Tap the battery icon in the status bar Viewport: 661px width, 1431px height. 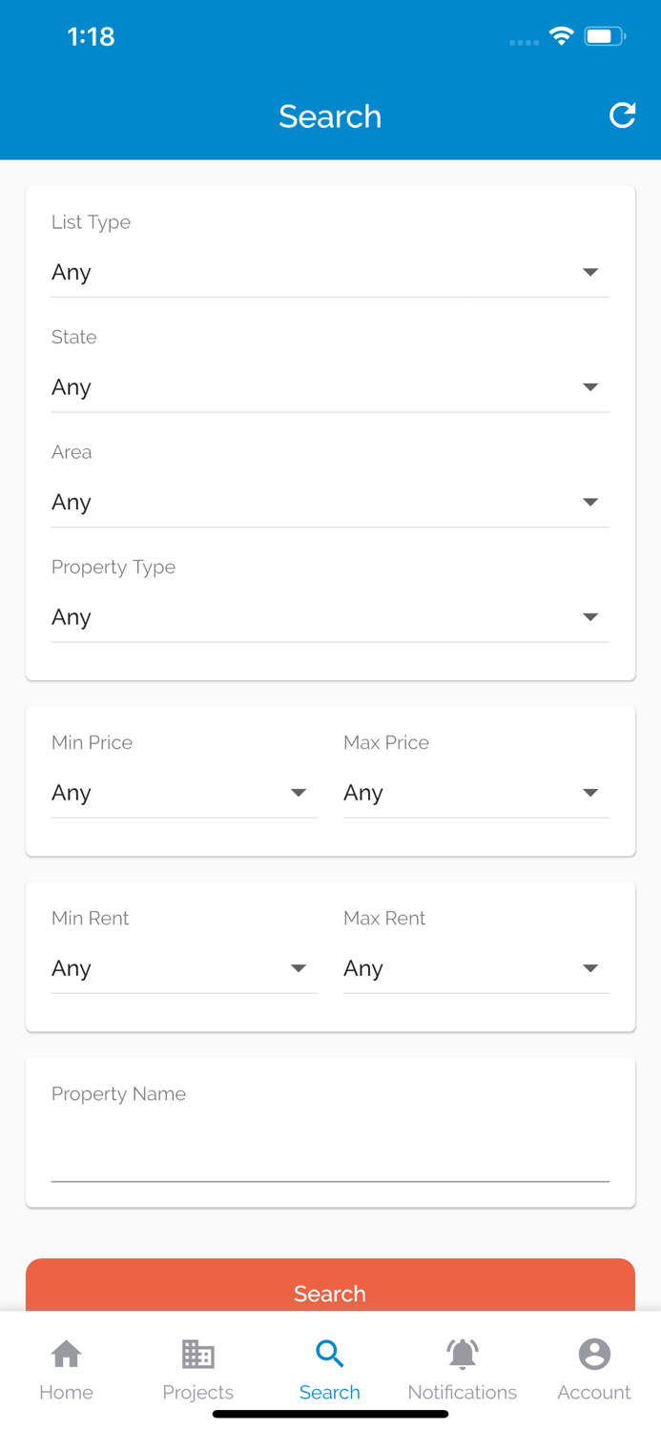click(604, 35)
